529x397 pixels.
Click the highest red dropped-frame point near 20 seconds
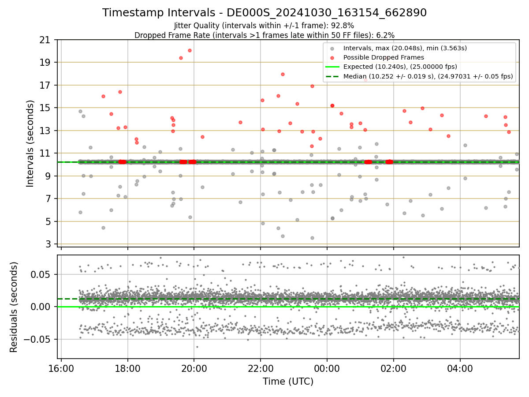pos(190,50)
